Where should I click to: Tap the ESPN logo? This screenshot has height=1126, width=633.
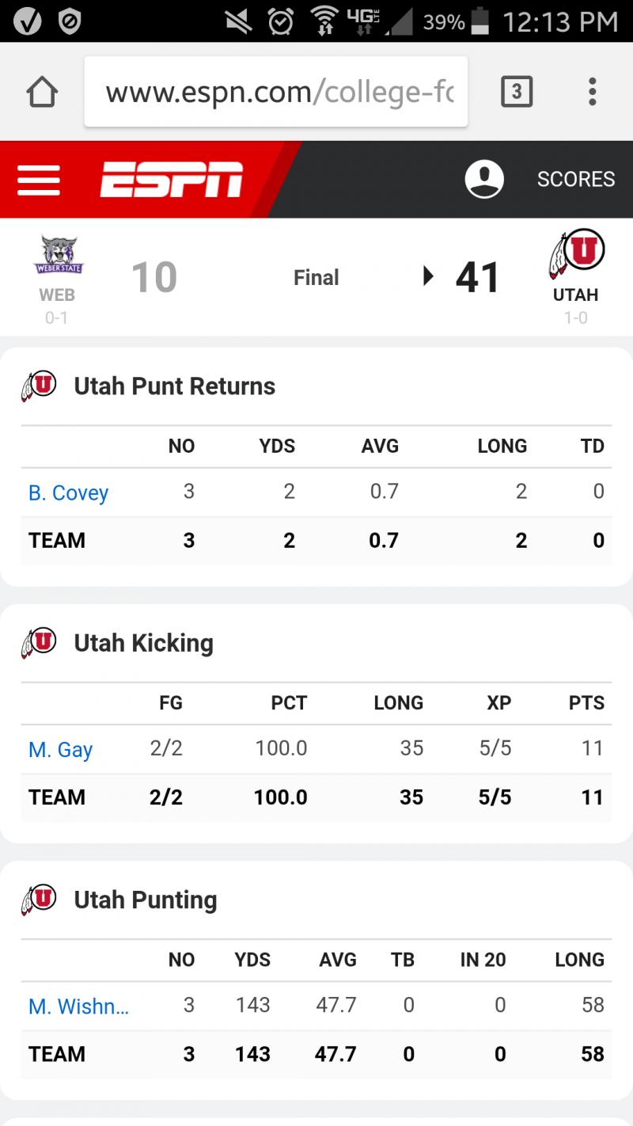pyautogui.click(x=171, y=180)
